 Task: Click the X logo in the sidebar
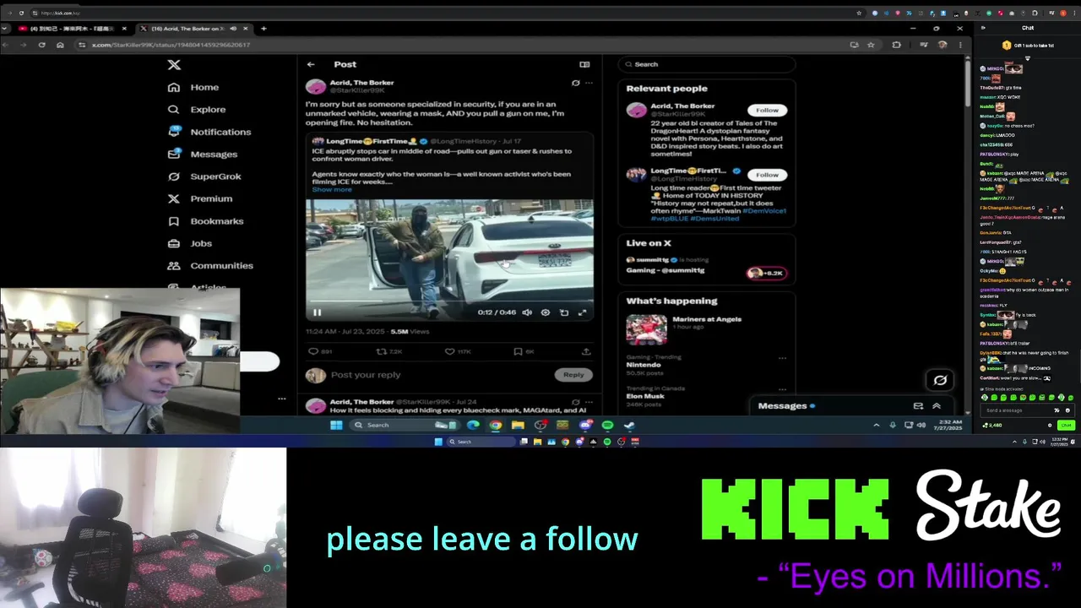click(x=174, y=65)
